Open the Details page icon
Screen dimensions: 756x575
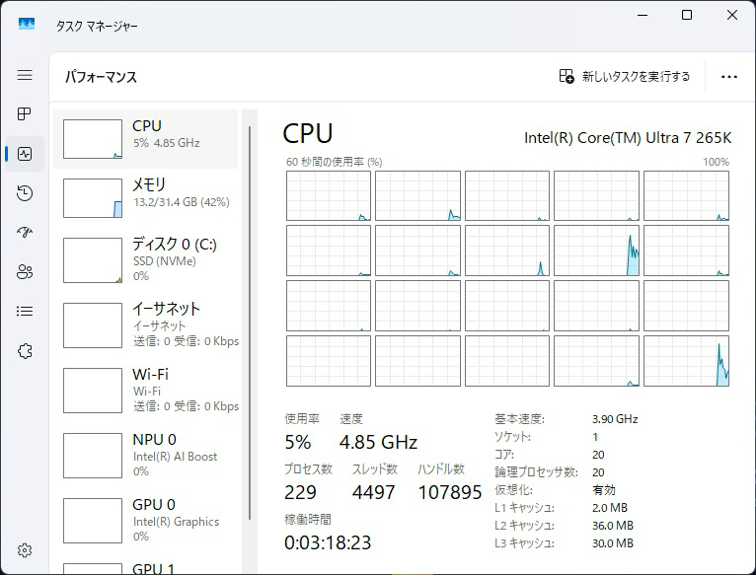[x=25, y=312]
